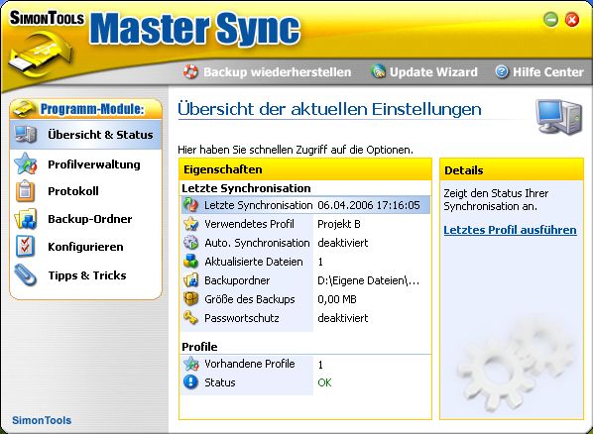Image resolution: width=593 pixels, height=434 pixels.
Task: Click the star icon of Verwendetes Profil row
Action: tap(191, 224)
